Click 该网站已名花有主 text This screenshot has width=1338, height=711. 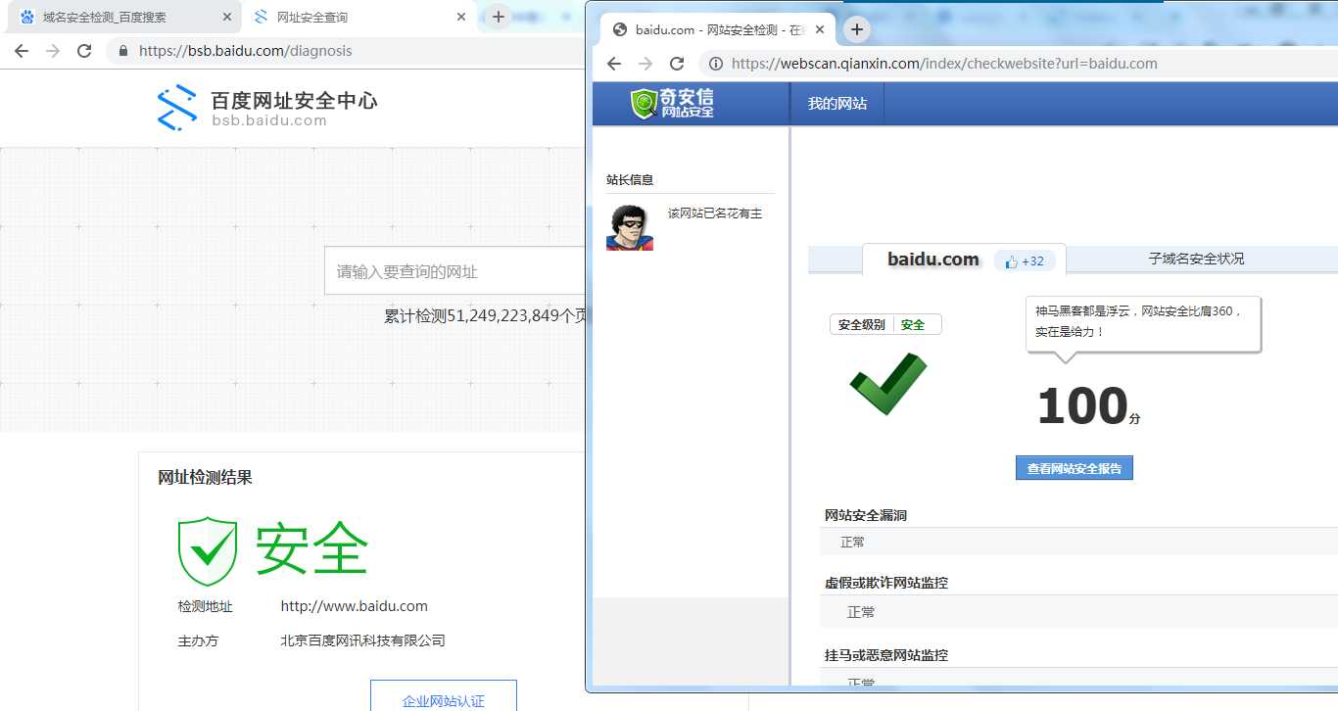[x=715, y=213]
